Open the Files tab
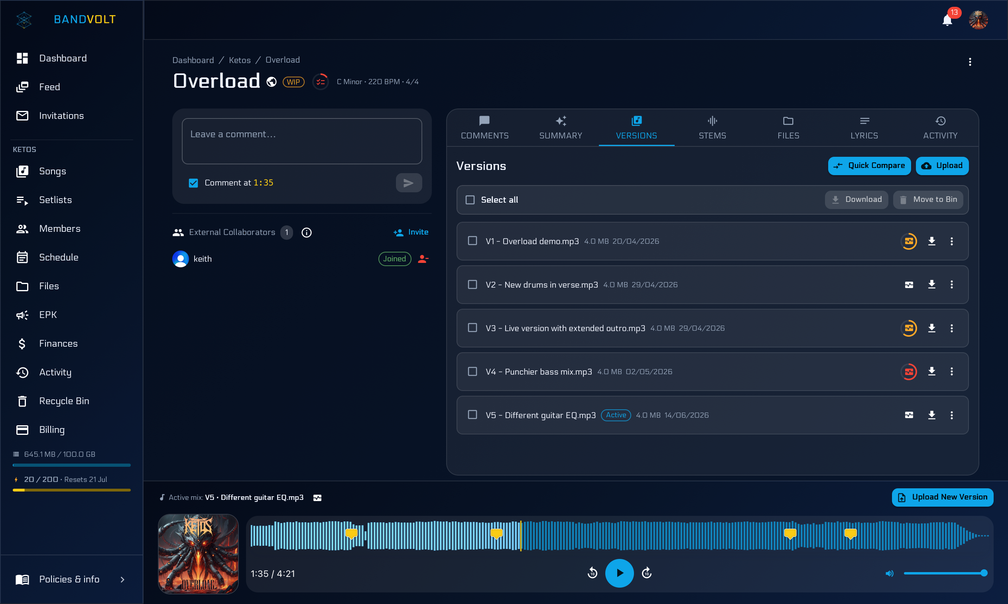Viewport: 1008px width, 604px height. [788, 128]
